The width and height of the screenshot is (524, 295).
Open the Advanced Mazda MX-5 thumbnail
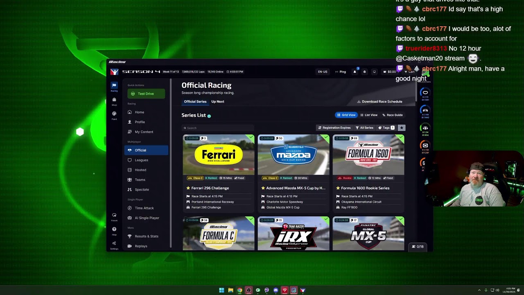294,155
